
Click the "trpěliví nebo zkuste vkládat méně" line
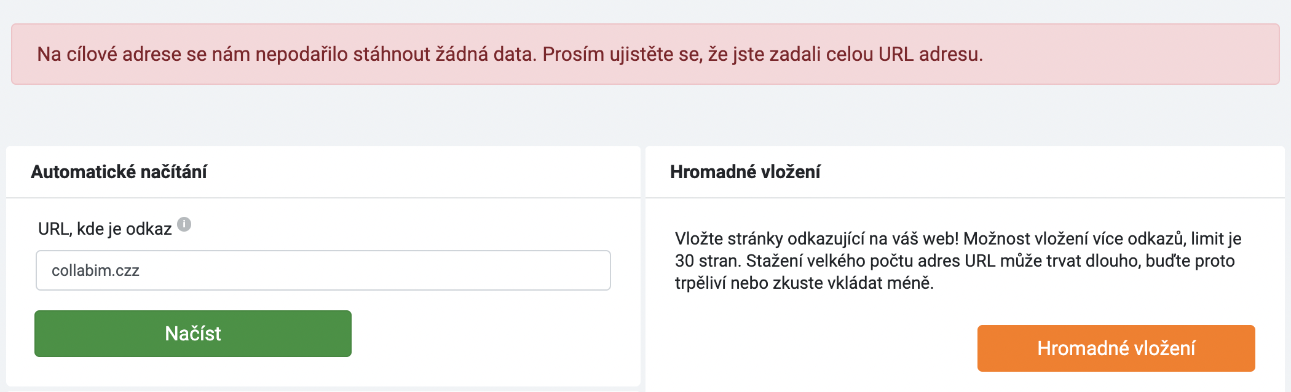[804, 283]
